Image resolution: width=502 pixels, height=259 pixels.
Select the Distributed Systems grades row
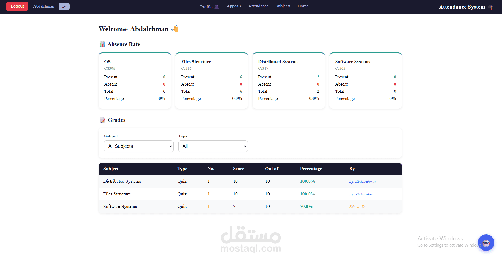point(250,181)
